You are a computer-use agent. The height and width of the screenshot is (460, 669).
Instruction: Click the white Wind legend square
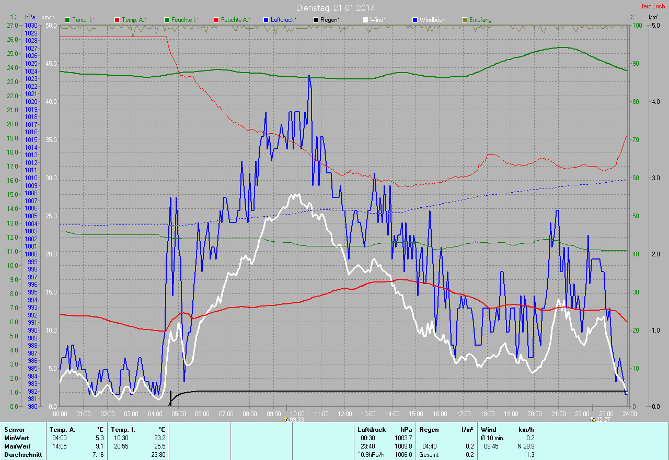click(x=365, y=20)
